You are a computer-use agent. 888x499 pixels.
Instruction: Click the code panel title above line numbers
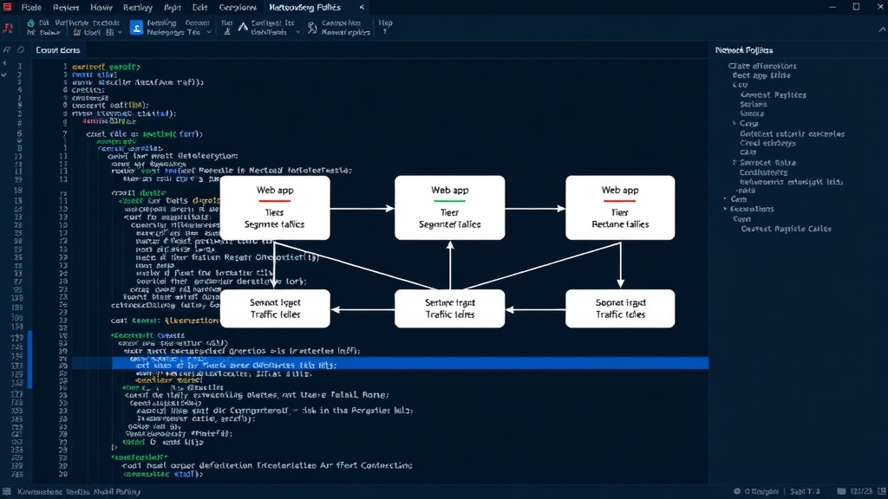pos(58,49)
